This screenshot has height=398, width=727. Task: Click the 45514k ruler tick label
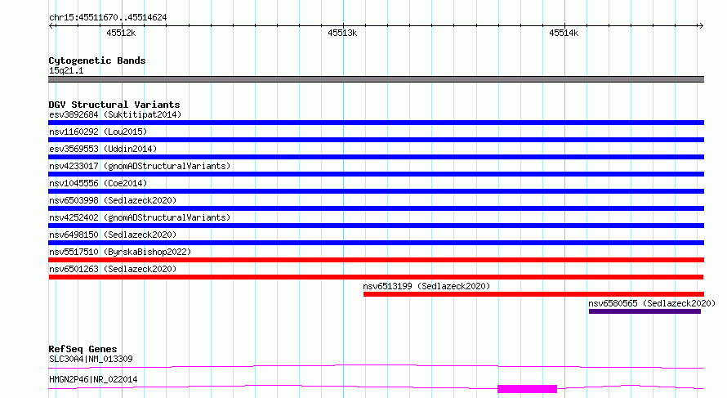tap(564, 33)
